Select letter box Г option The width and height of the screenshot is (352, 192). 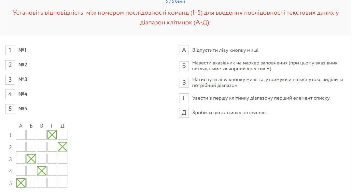coord(184,98)
